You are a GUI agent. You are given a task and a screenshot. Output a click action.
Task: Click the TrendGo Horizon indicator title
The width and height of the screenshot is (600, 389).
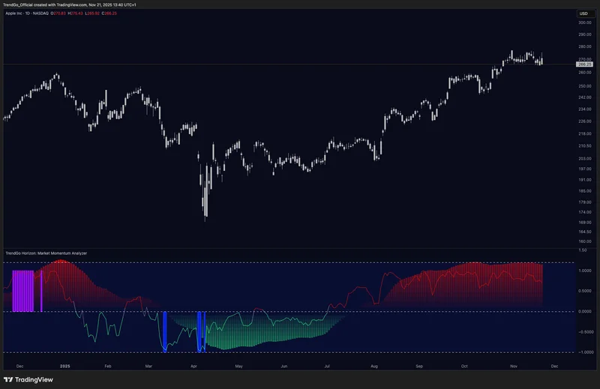click(46, 253)
